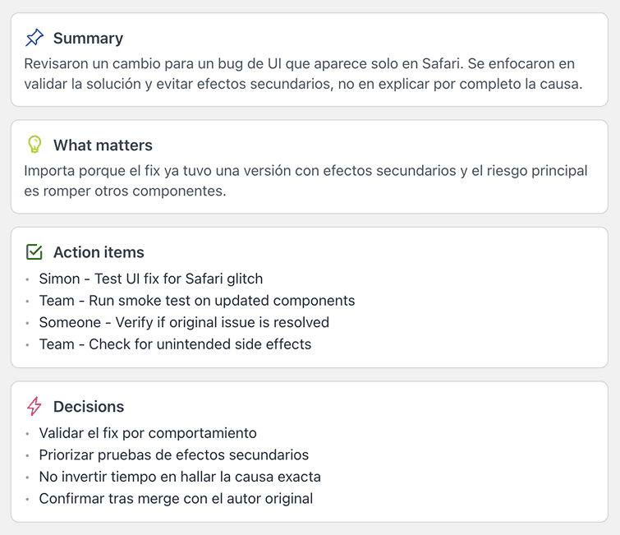The height and width of the screenshot is (535, 620).
Task: Click the blue pin icon beside Summary
Action: point(34,38)
